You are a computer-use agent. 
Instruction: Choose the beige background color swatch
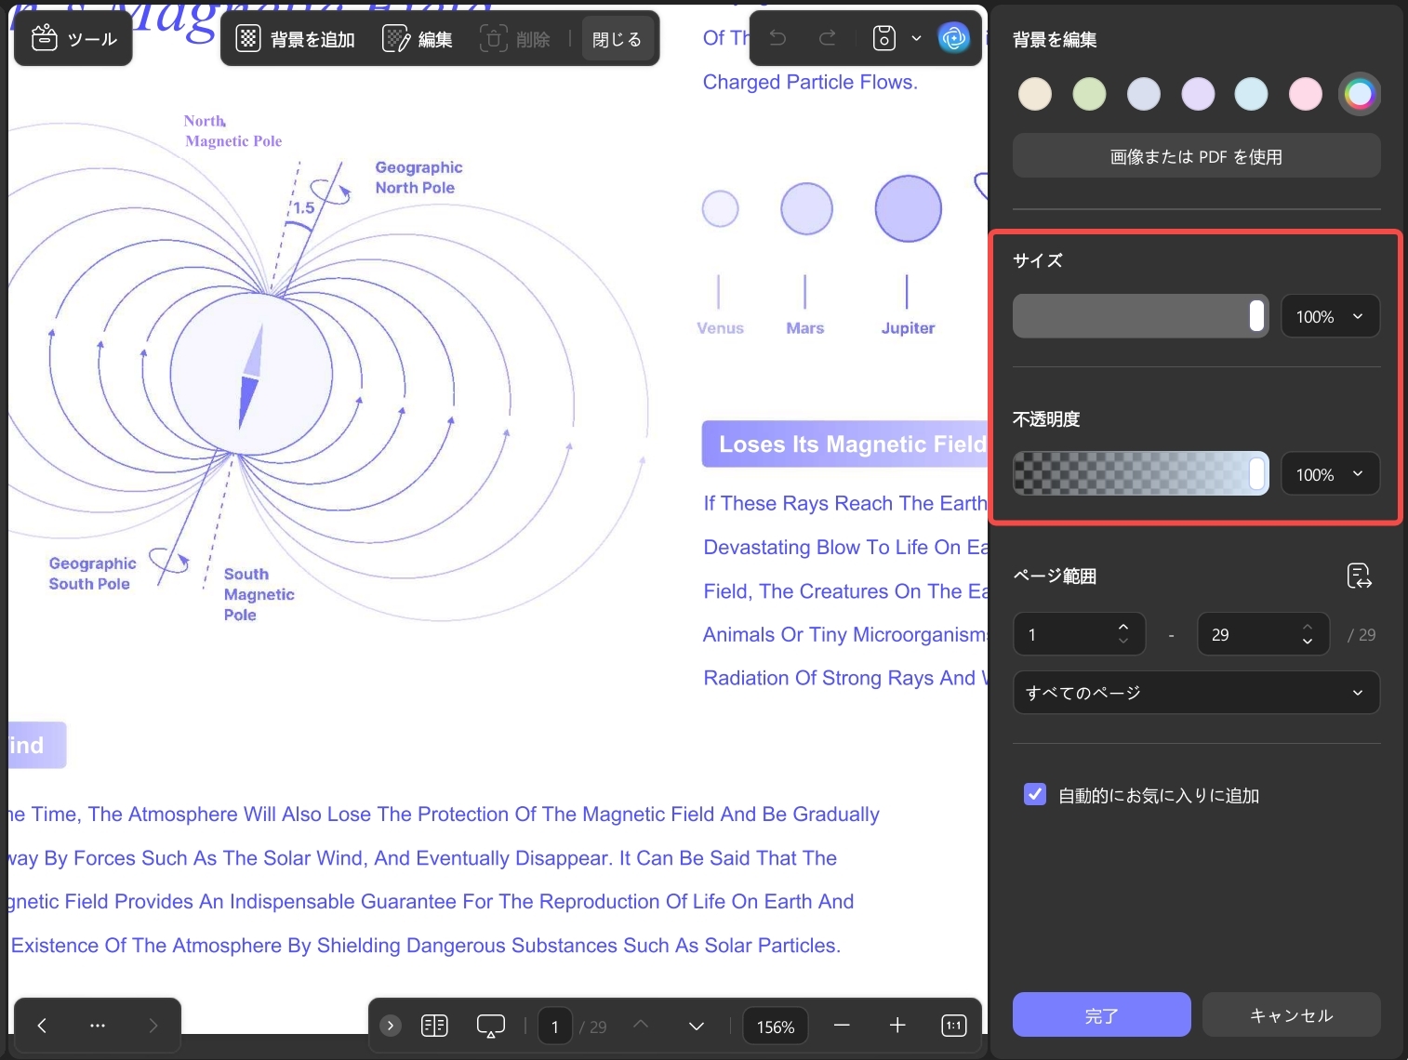[x=1035, y=94]
